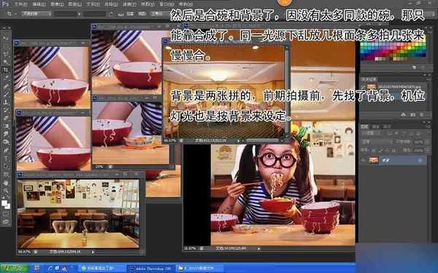Viewport: 438px width, 273px height.
Task: Toggle visibility of the 背景 layer
Action: 363,160
